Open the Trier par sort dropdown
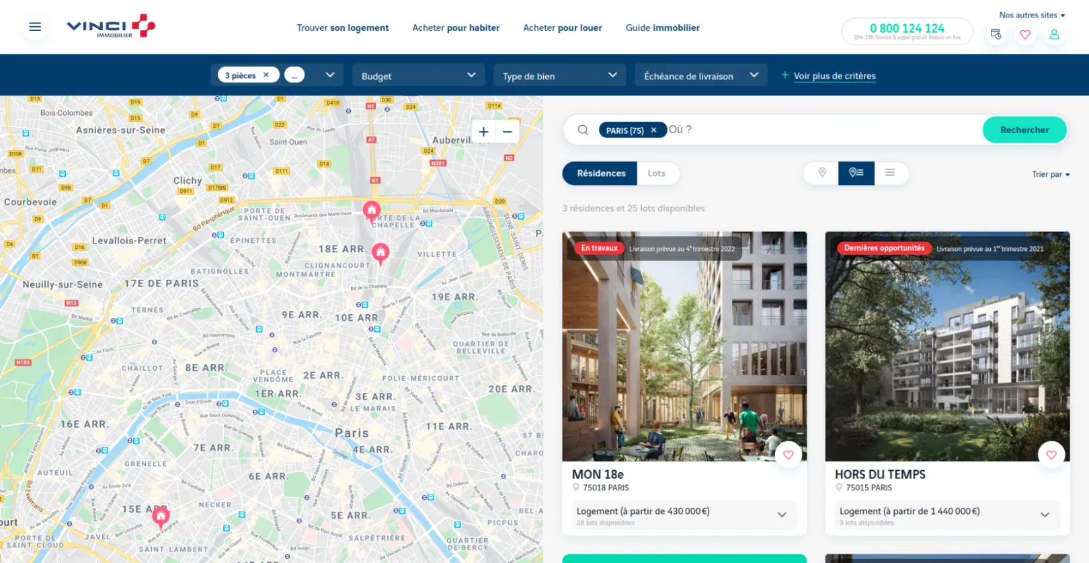1089x563 pixels. (1051, 174)
